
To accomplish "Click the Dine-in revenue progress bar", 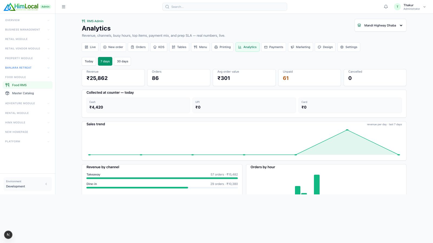I will [162, 188].
